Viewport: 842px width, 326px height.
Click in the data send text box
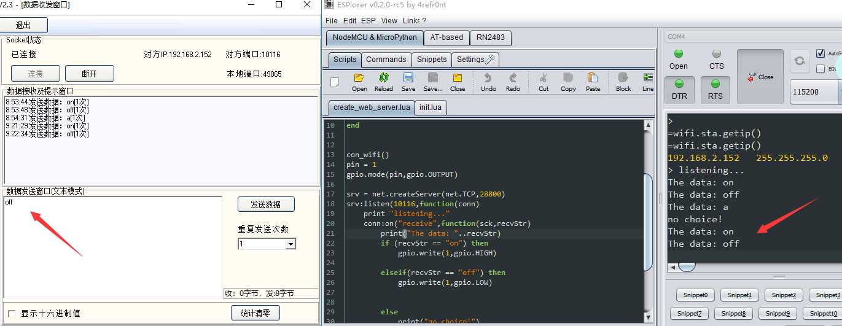[x=112, y=247]
